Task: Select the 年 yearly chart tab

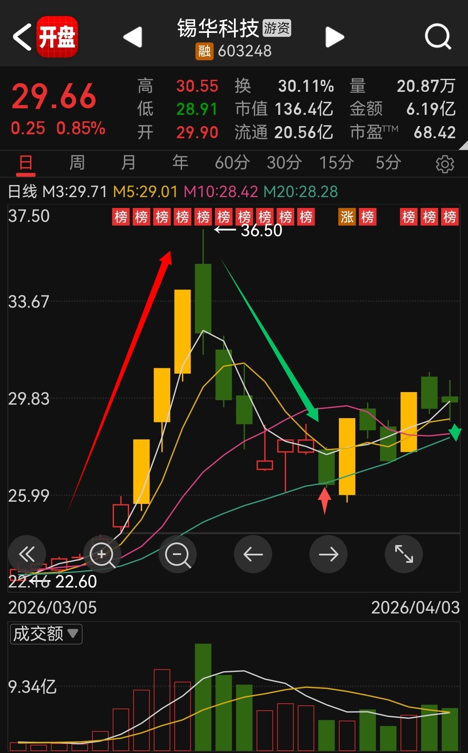Action: (x=180, y=163)
